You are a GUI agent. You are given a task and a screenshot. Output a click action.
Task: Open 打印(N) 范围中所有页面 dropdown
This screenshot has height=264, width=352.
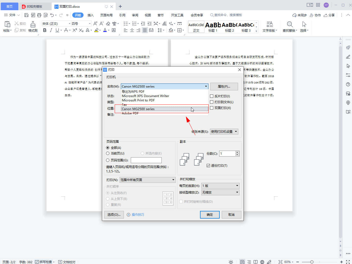point(147,180)
